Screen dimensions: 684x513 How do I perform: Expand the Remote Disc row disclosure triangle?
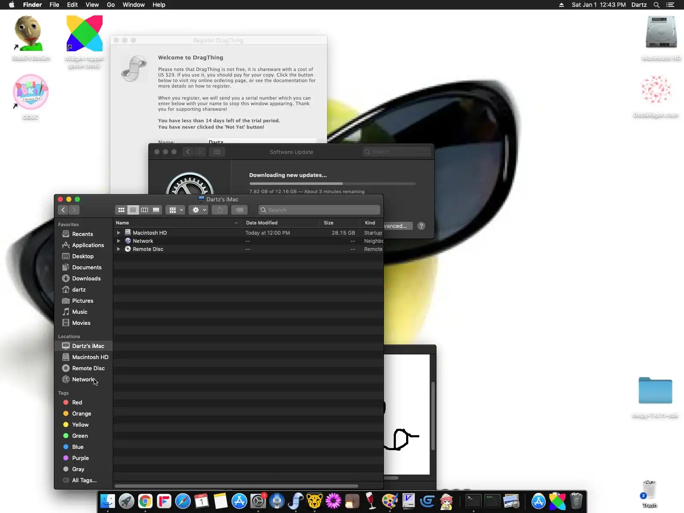point(118,249)
